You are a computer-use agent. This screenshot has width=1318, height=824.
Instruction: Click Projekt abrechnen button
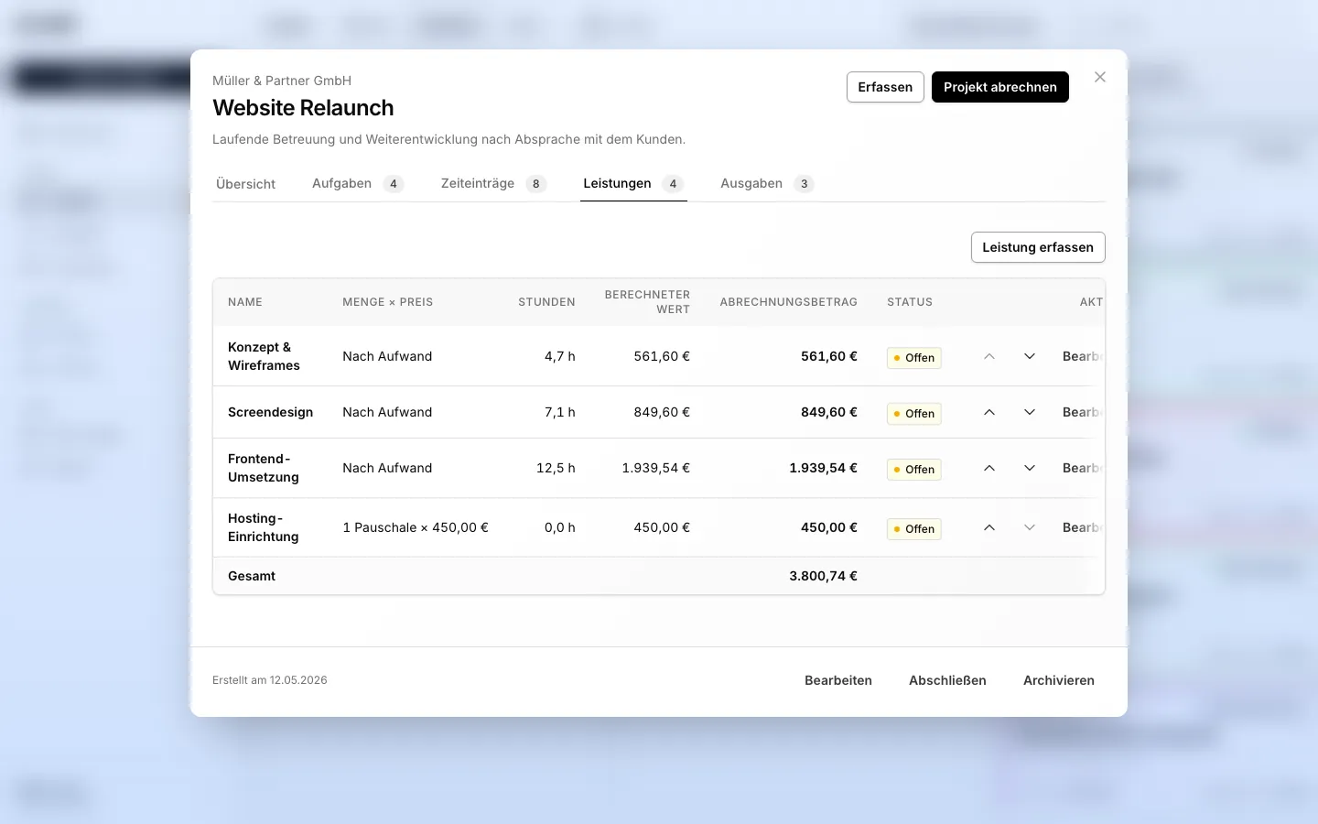(1000, 87)
